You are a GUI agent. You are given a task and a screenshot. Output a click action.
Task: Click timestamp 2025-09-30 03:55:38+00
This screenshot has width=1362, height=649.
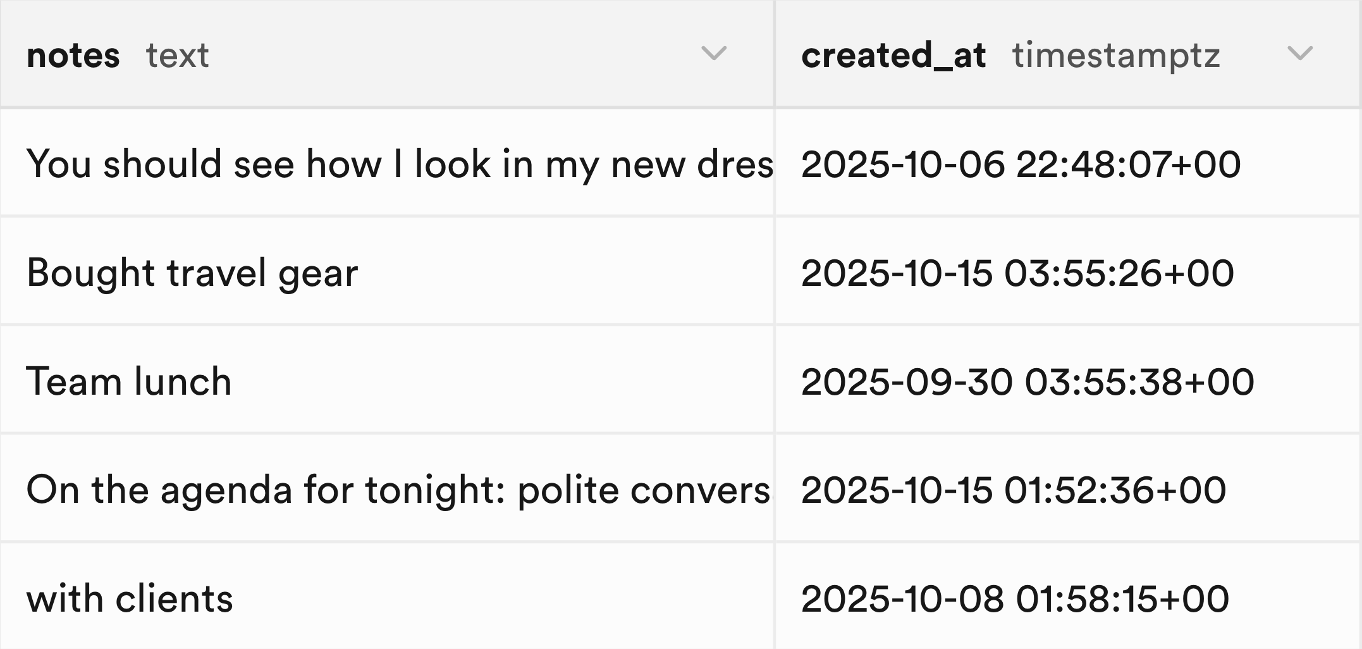coord(1027,381)
